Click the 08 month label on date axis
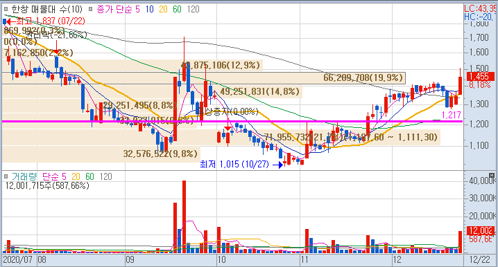The width and height of the screenshot is (498, 267). coord(42,259)
